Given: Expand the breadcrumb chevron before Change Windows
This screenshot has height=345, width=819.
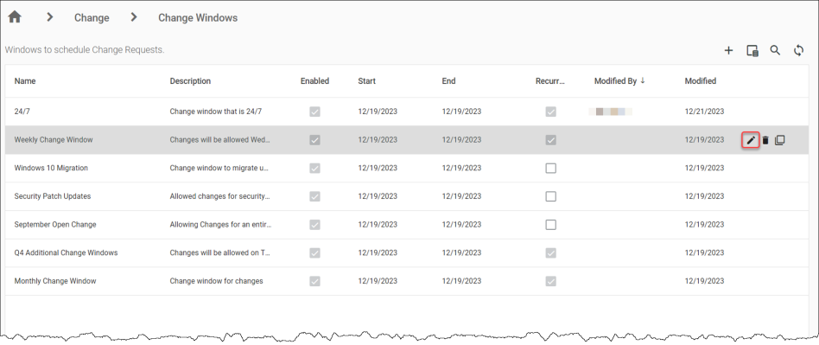Looking at the screenshot, I should 134,17.
